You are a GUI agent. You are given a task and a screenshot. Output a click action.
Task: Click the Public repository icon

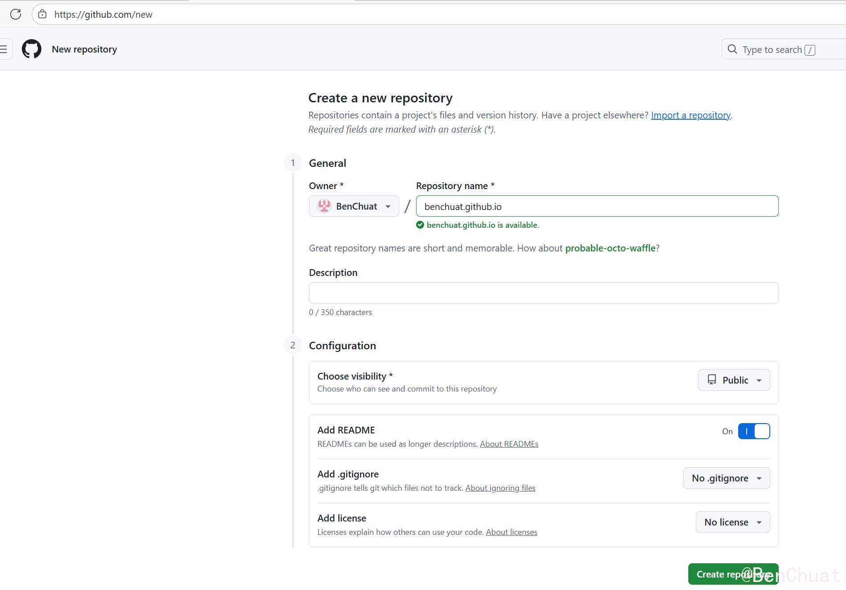tap(712, 380)
